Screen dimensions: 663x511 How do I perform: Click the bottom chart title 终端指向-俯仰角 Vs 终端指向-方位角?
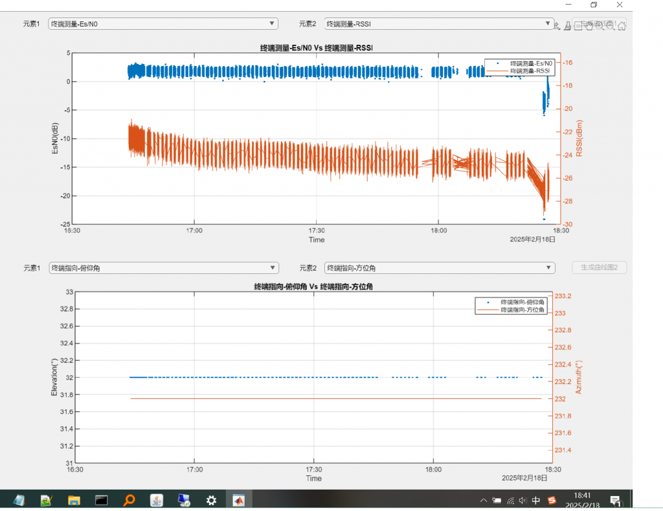point(313,286)
